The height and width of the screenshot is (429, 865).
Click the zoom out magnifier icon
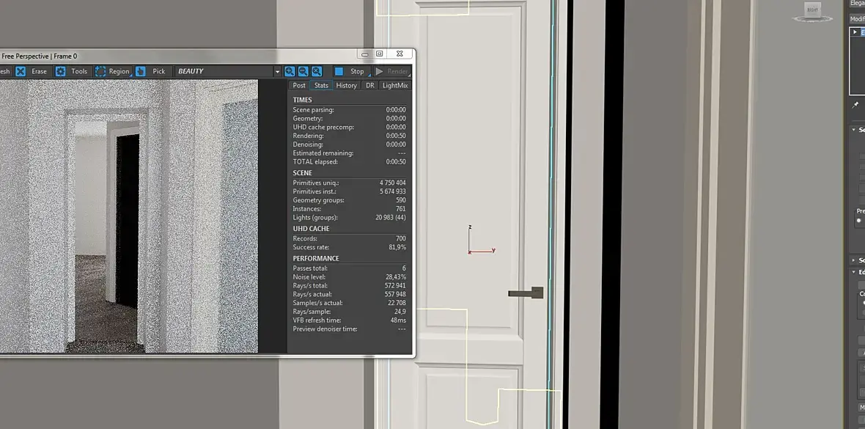[303, 71]
